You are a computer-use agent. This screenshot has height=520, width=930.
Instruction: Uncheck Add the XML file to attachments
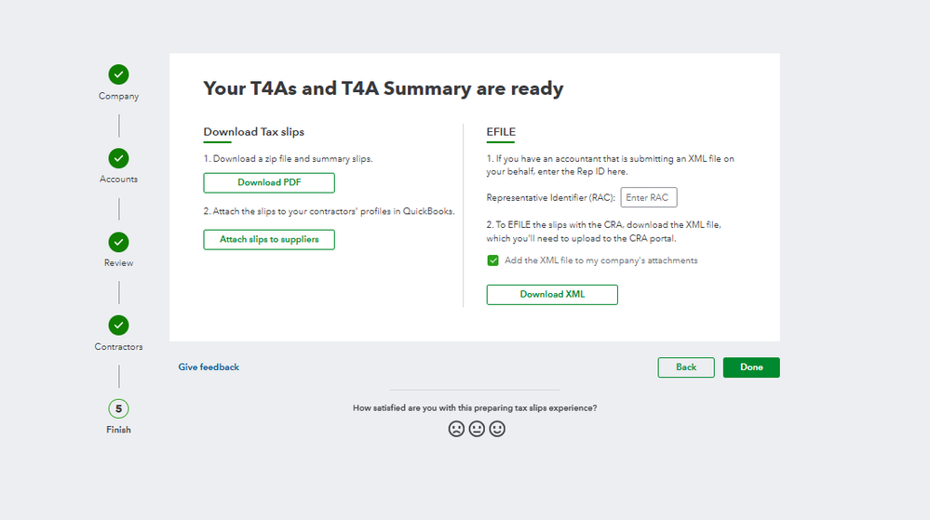tap(493, 260)
